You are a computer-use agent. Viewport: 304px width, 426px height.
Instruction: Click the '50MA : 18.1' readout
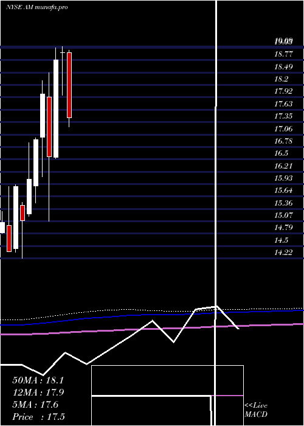(x=38, y=380)
